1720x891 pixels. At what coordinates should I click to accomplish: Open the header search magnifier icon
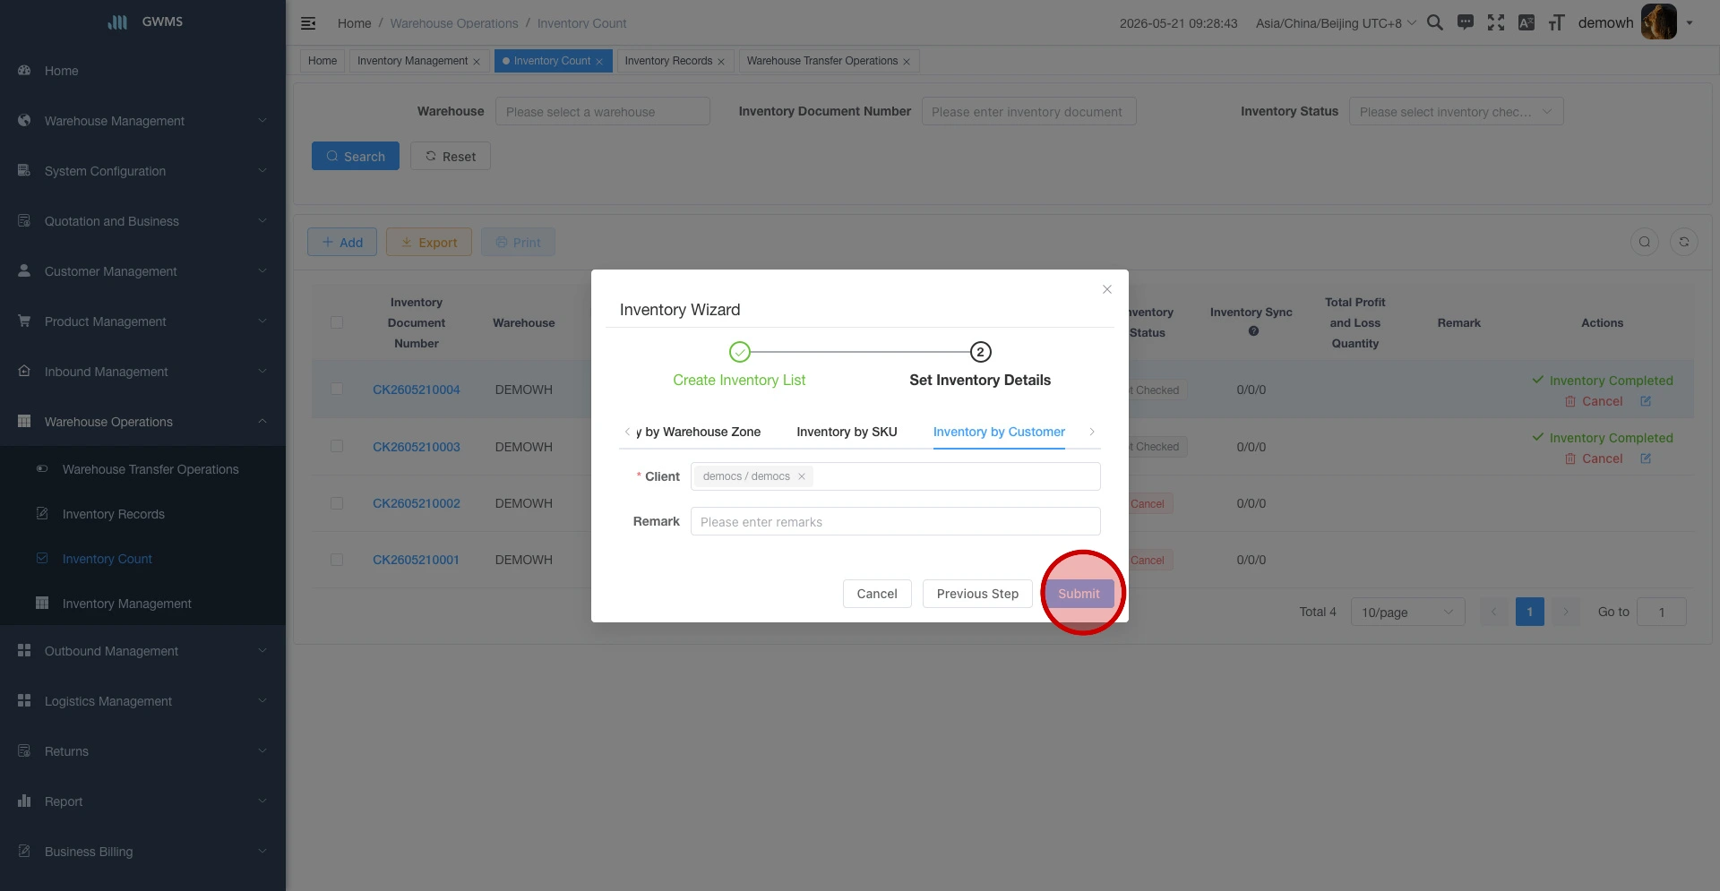[1434, 23]
